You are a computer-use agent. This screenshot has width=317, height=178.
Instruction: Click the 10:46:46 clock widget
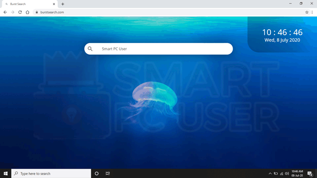point(282,32)
